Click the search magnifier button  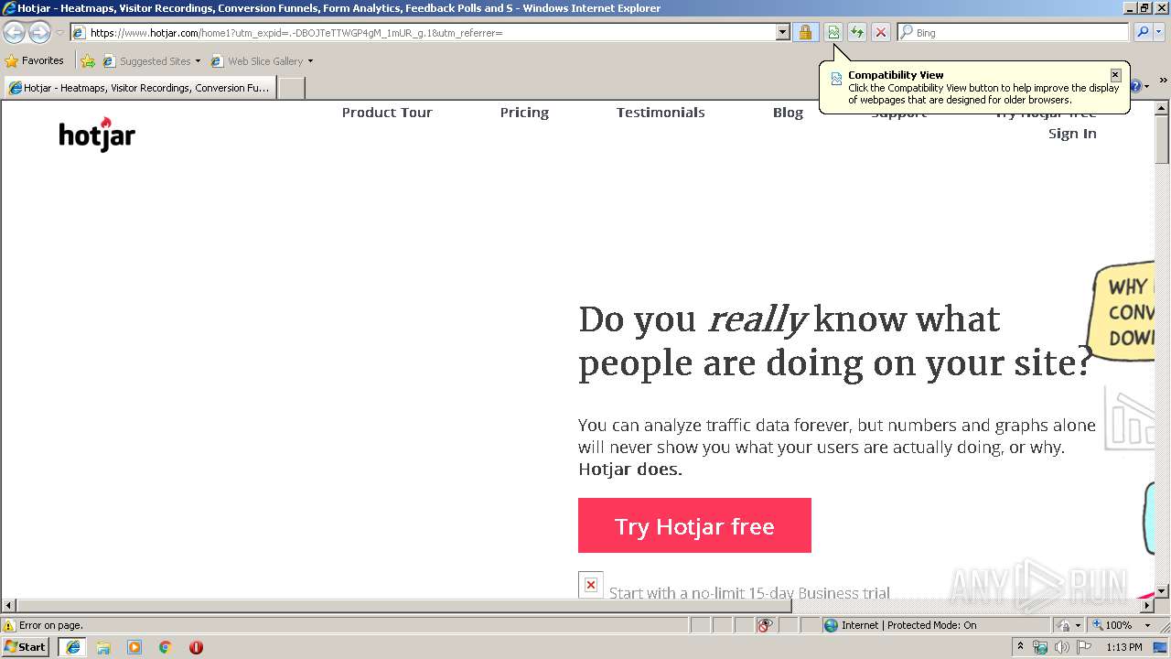(x=1143, y=33)
